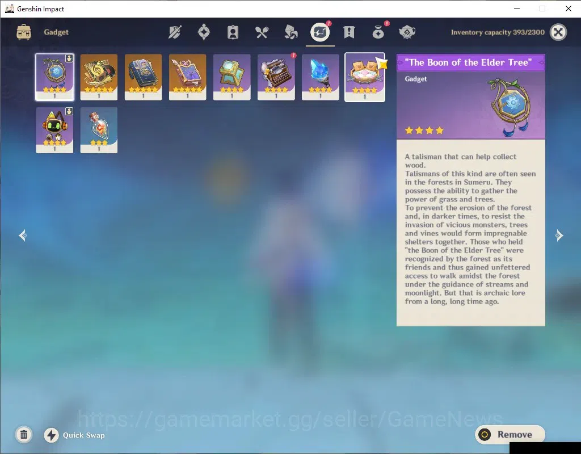581x454 pixels.
Task: Select the Gadget inventory tab
Action: point(320,32)
